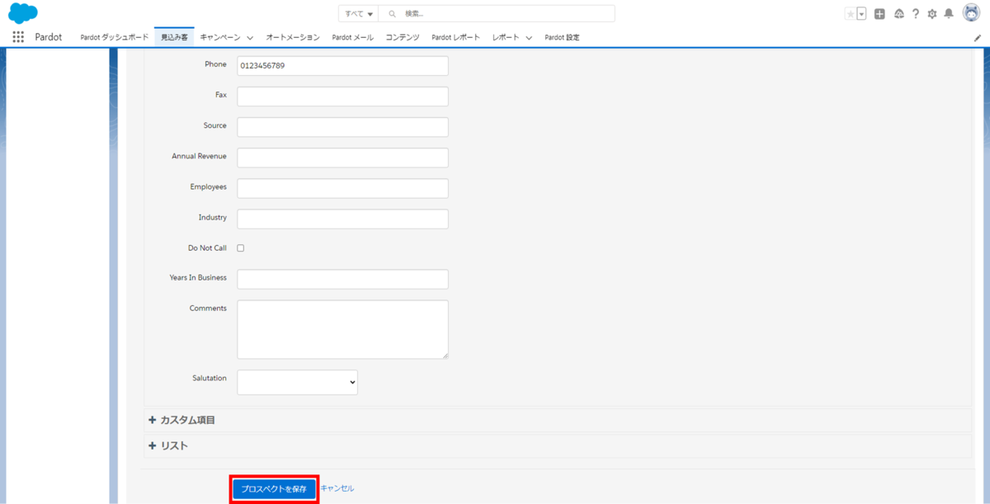
Task: Open the notifications bell icon
Action: 949,14
